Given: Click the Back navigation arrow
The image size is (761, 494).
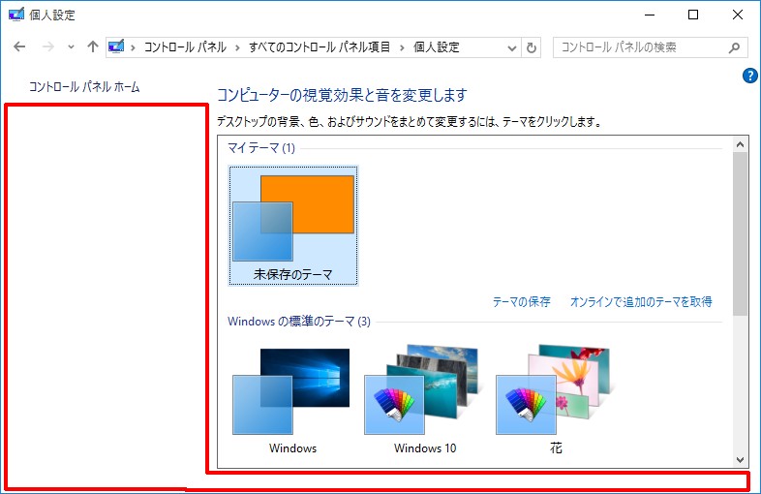Looking at the screenshot, I should click(19, 47).
